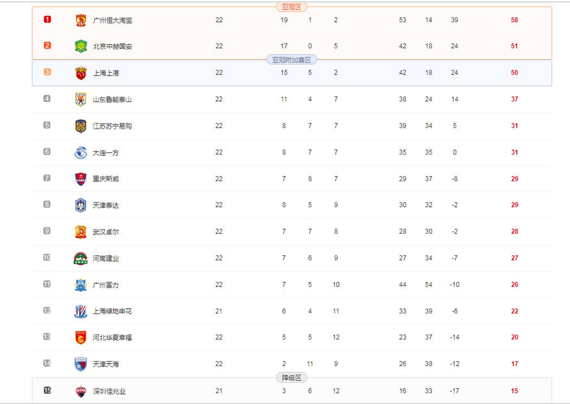
Task: Click the 降级区 relegation zone label
Action: click(x=291, y=377)
